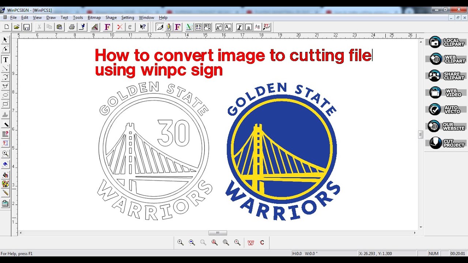Open a file using the folder icon
The height and width of the screenshot is (263, 468).
pos(16,27)
